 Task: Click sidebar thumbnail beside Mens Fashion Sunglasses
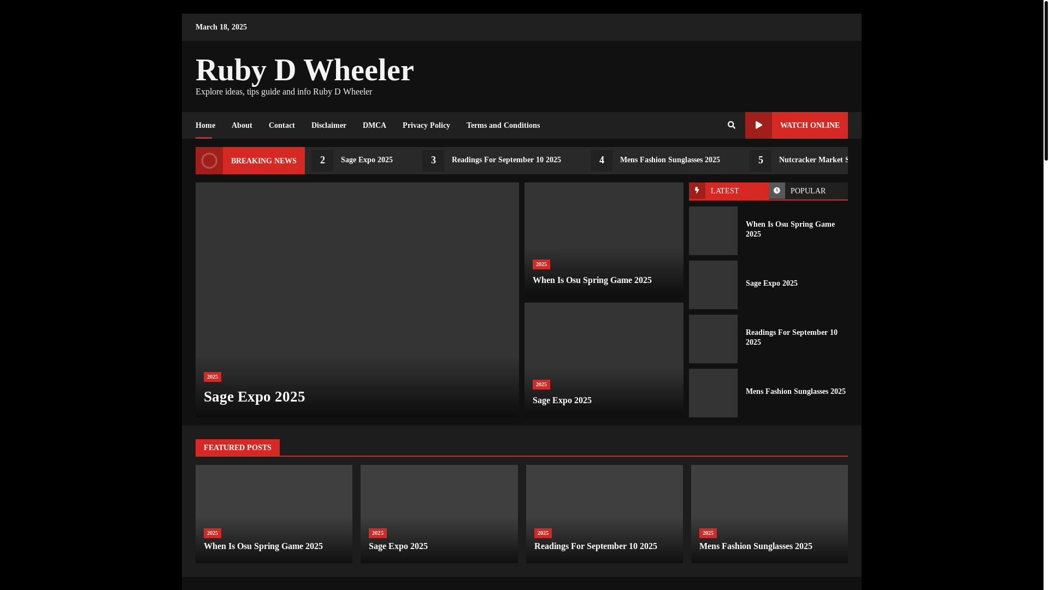click(x=713, y=393)
